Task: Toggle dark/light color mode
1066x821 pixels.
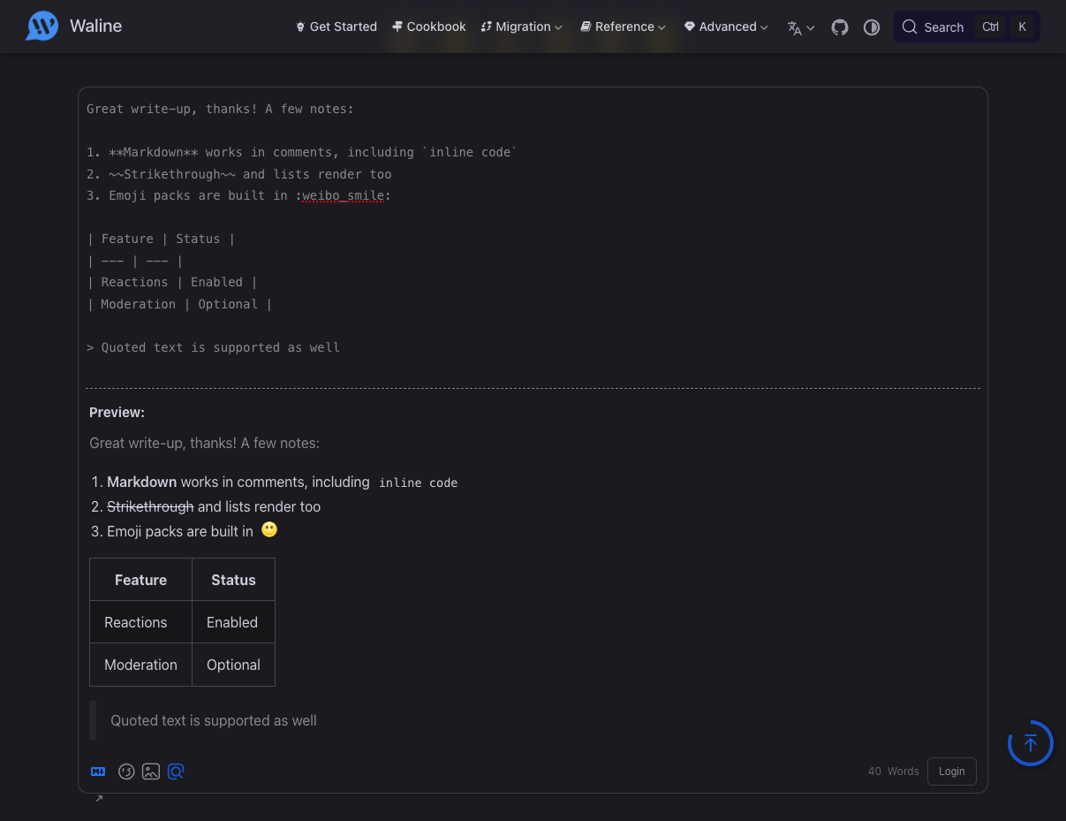Action: click(x=872, y=27)
